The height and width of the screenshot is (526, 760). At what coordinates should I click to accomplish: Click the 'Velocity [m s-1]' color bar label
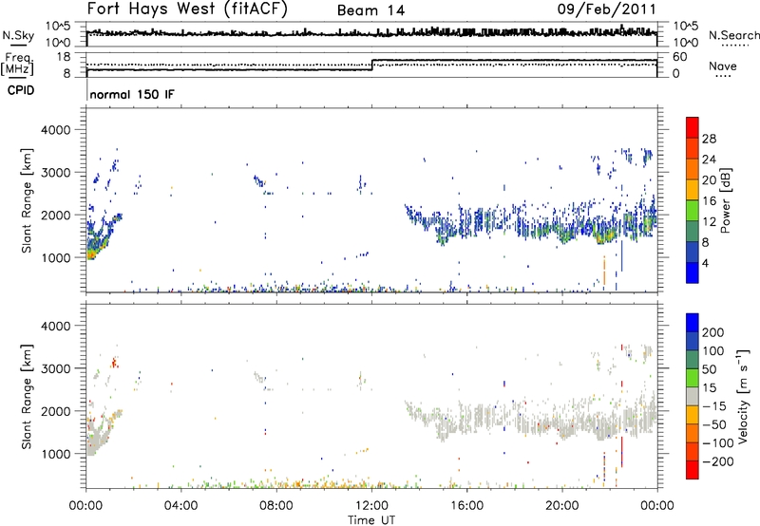click(743, 396)
